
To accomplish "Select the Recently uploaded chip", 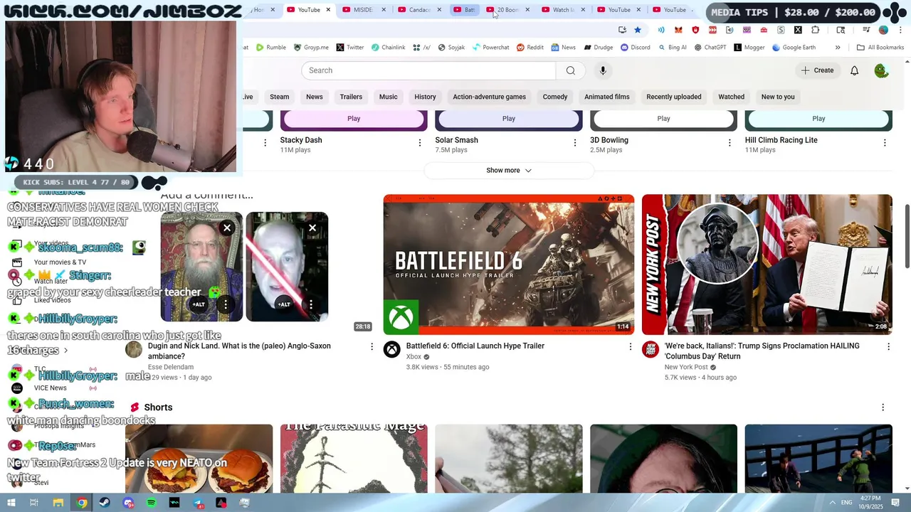I will [x=674, y=97].
